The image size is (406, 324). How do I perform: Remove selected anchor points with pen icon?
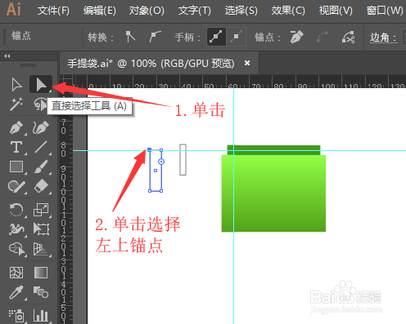tap(297, 37)
